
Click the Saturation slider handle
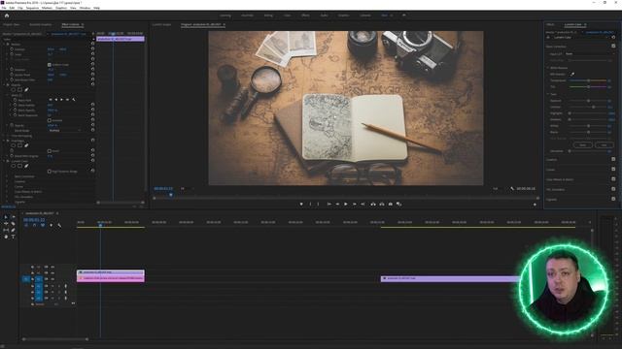coord(570,151)
